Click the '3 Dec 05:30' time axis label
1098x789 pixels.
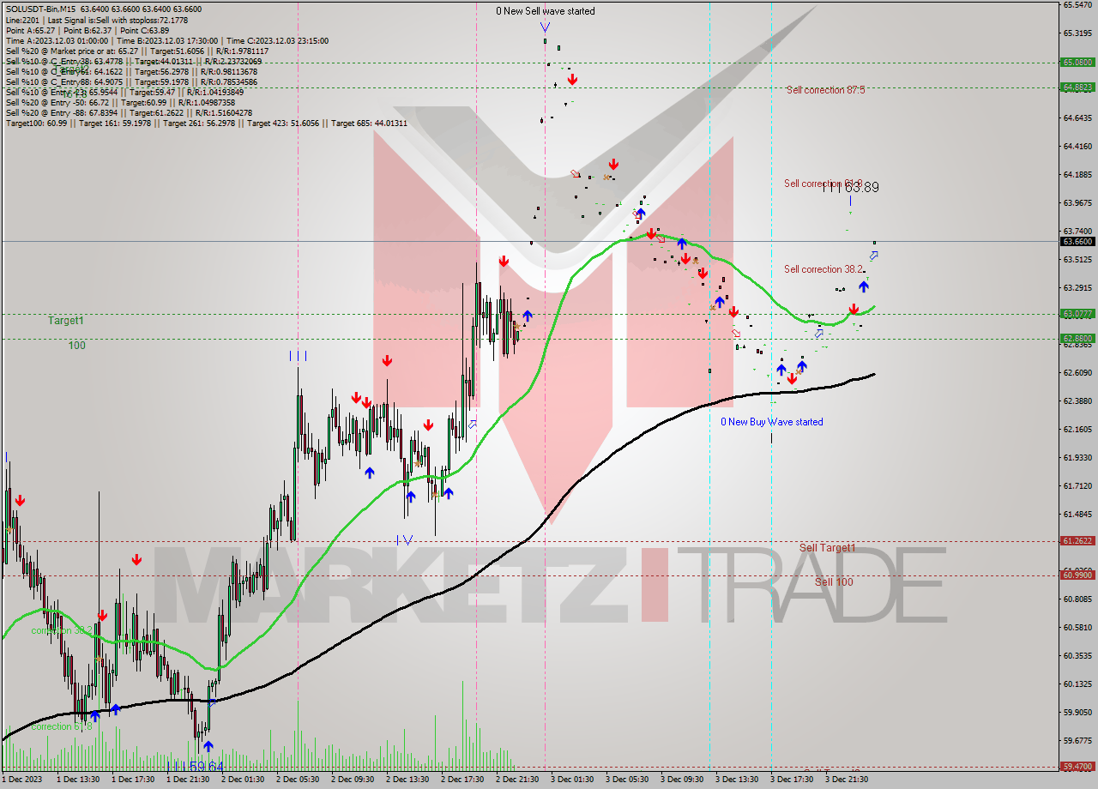pos(628,780)
